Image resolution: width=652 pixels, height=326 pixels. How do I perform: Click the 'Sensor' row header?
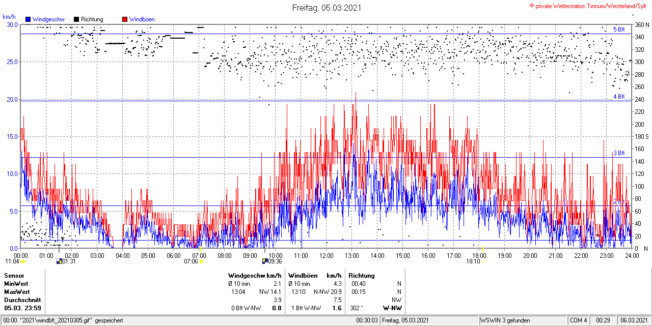(14, 276)
